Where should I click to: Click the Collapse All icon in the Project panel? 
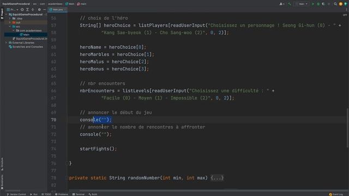click(x=33, y=10)
